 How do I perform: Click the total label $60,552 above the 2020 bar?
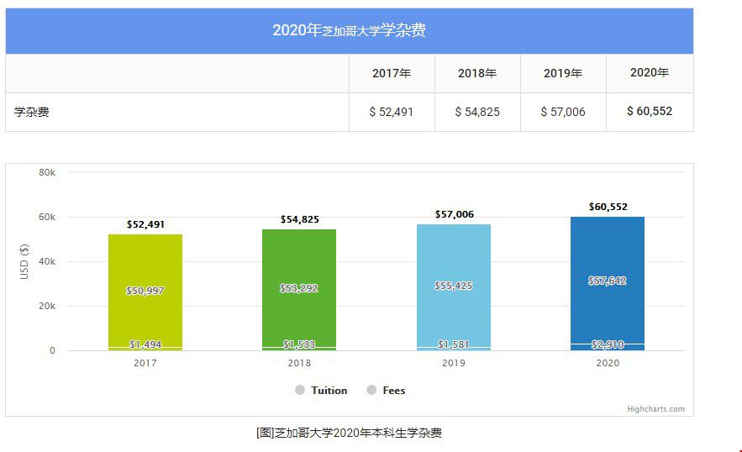click(608, 207)
